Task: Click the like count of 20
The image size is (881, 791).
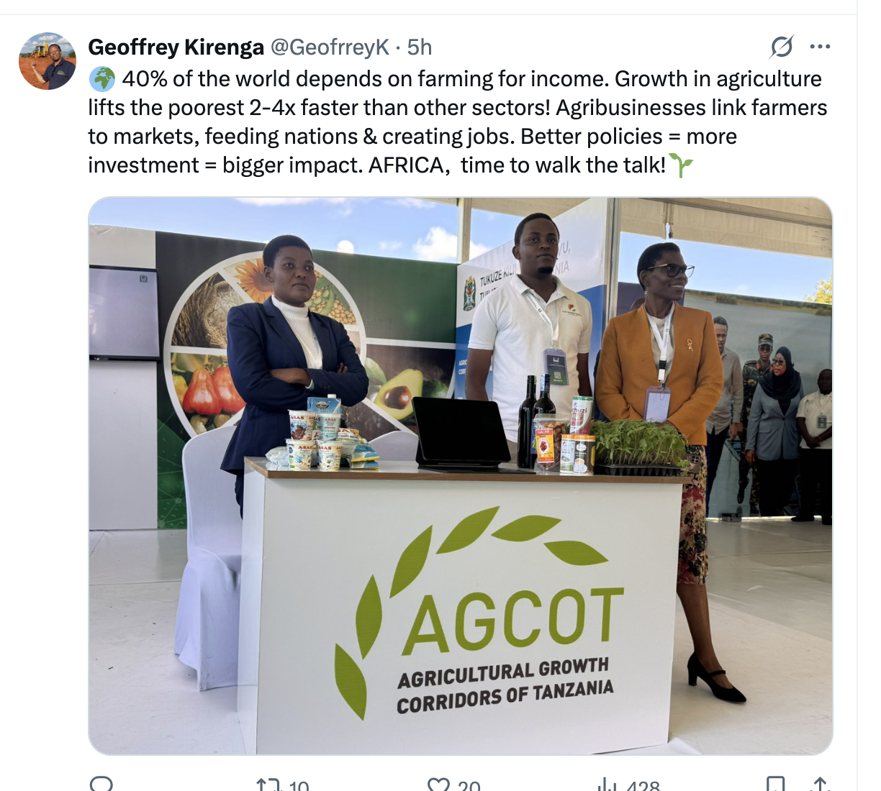Action: pos(469,786)
